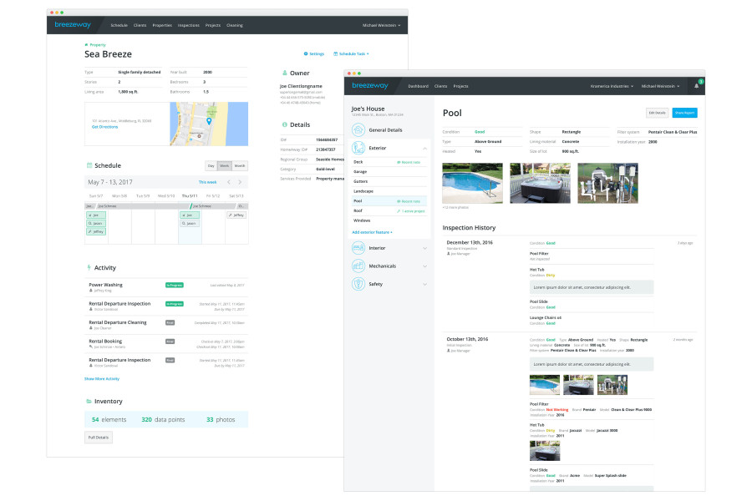Open the hot tub photo thumbnail
This screenshot has width=752, height=501.
point(540,183)
